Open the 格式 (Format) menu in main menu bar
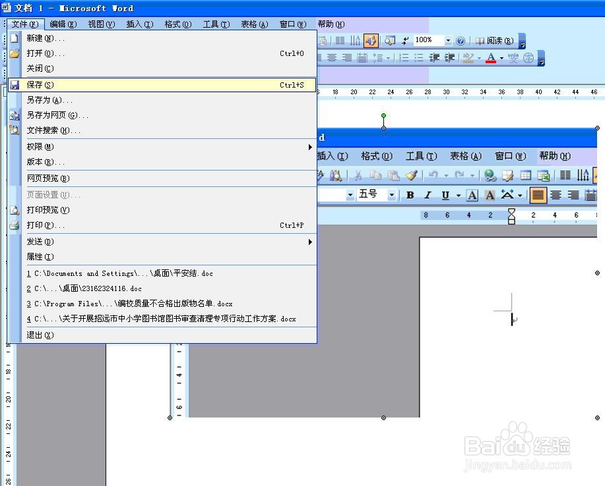The width and height of the screenshot is (605, 486). click(178, 24)
